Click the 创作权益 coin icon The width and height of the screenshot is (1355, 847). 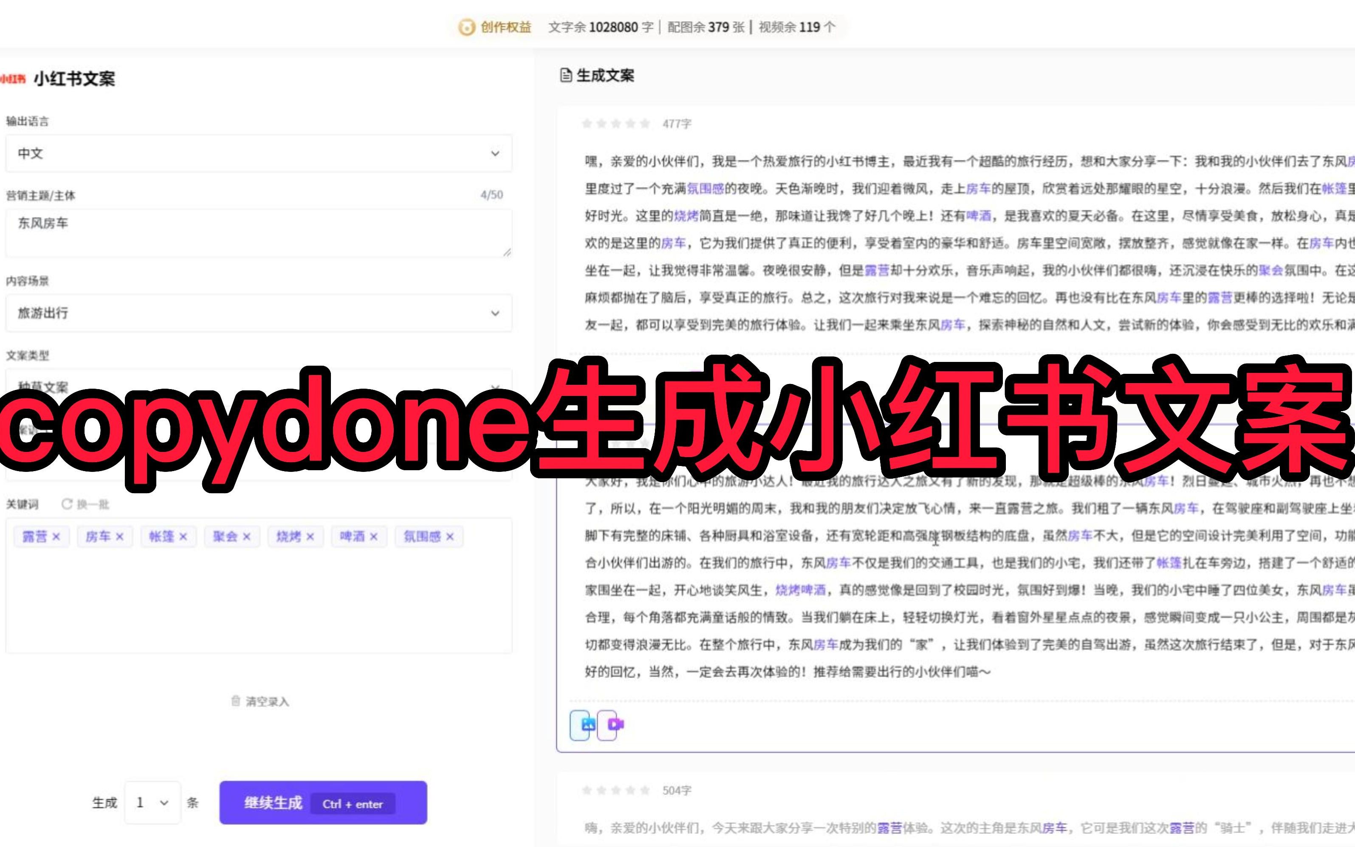466,27
